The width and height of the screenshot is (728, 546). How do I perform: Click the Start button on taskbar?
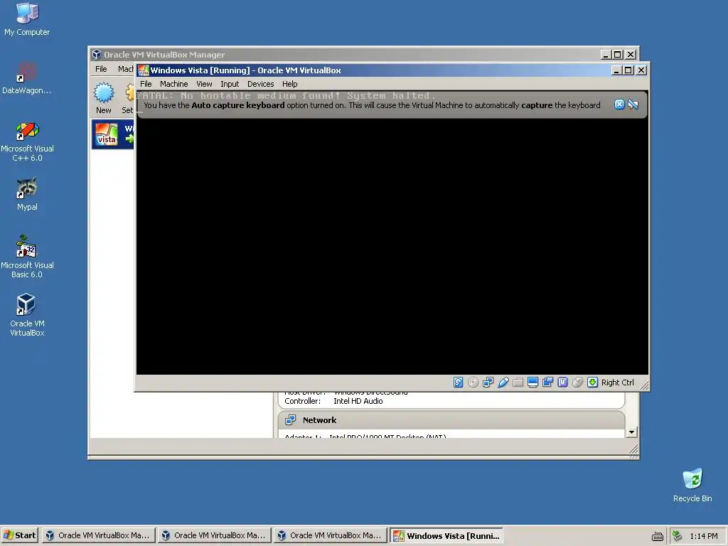coord(19,535)
